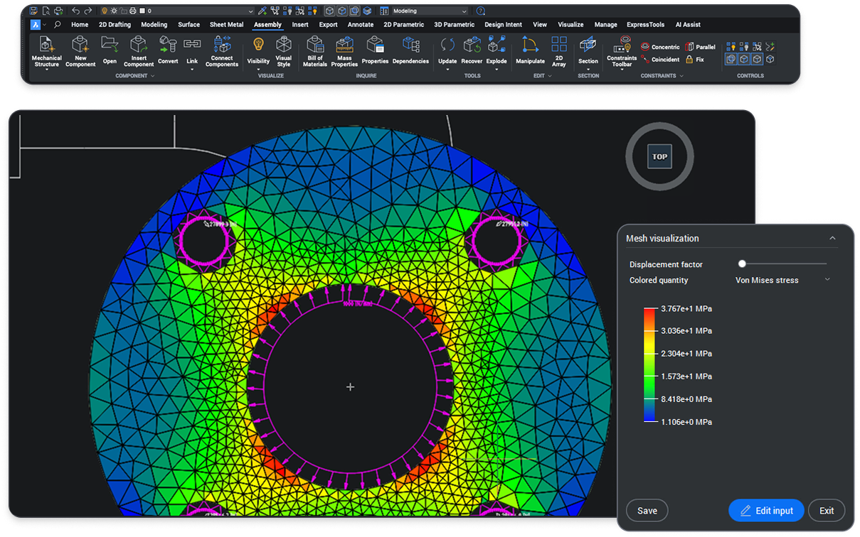This screenshot has width=860, height=537.
Task: Select the Insert Component tool
Action: [x=139, y=45]
